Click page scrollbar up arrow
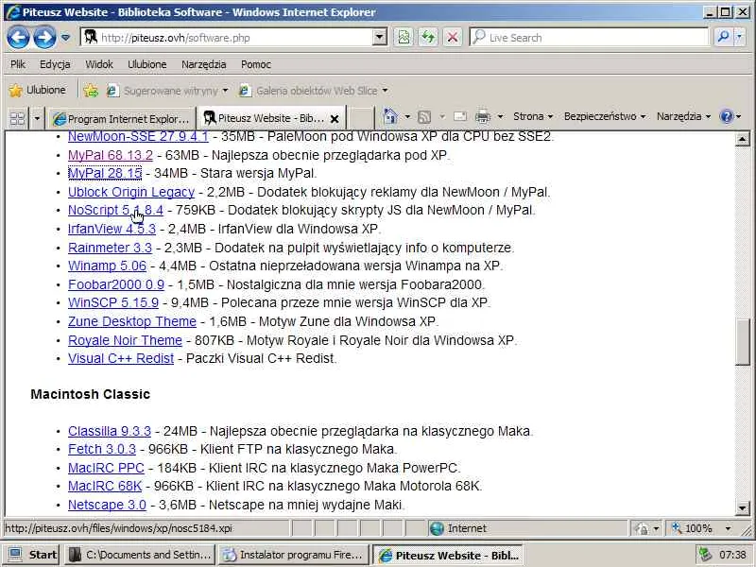Viewport: 756px width, 567px height. [x=743, y=139]
